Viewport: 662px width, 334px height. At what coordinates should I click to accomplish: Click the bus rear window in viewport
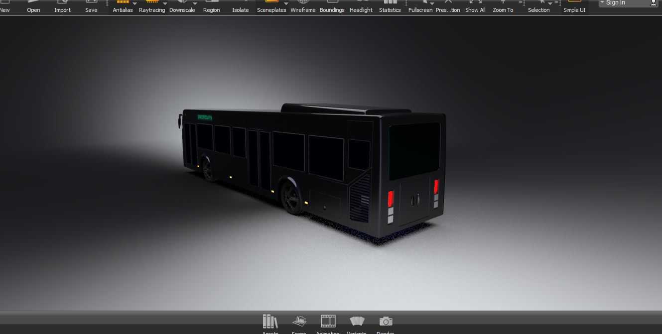pyautogui.click(x=414, y=151)
